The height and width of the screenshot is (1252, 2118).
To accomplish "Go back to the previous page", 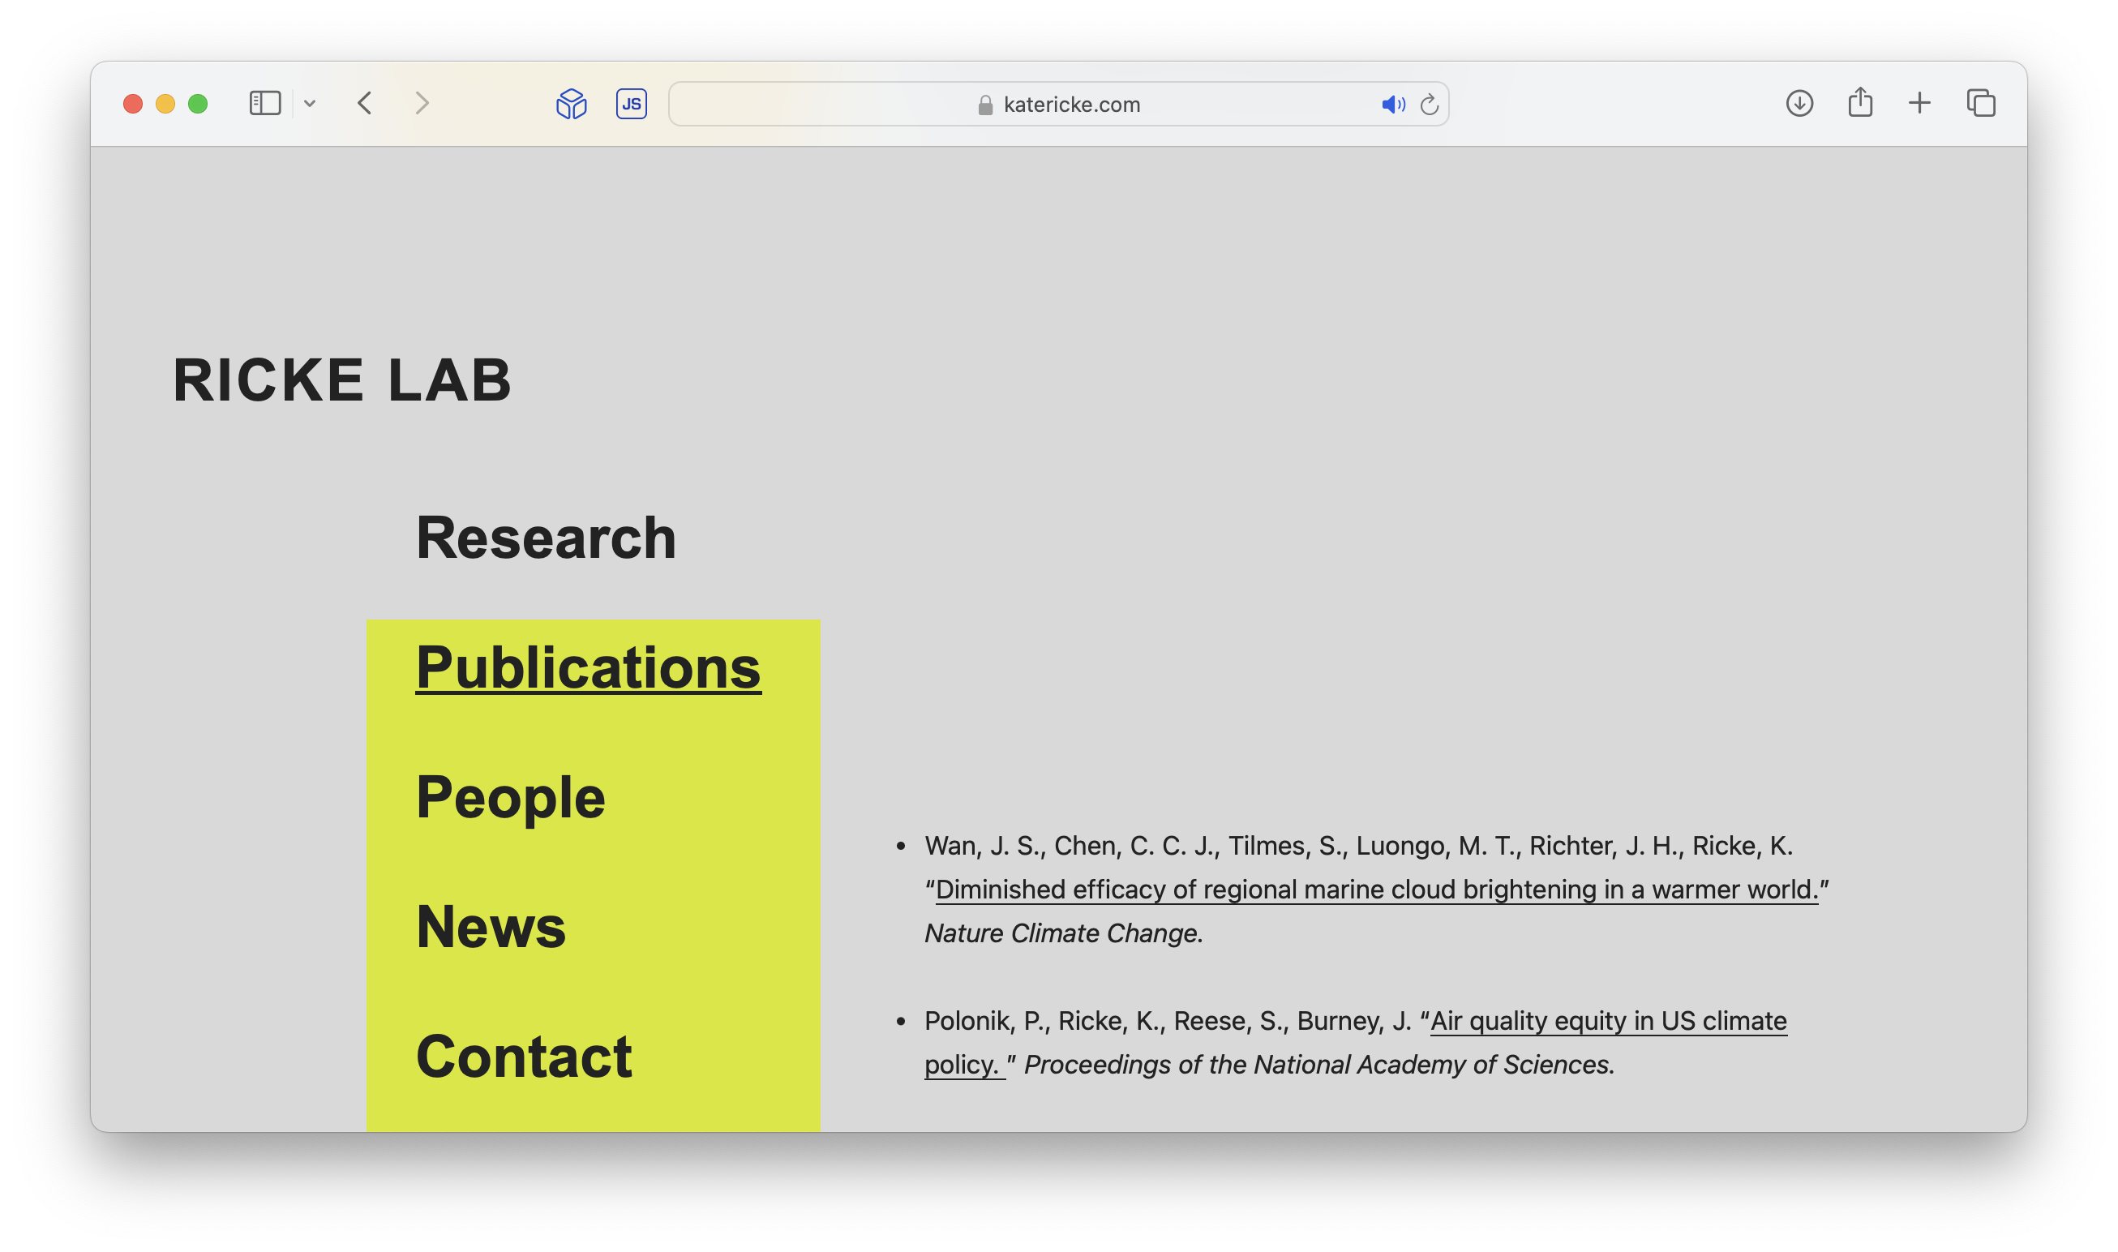I will point(364,104).
